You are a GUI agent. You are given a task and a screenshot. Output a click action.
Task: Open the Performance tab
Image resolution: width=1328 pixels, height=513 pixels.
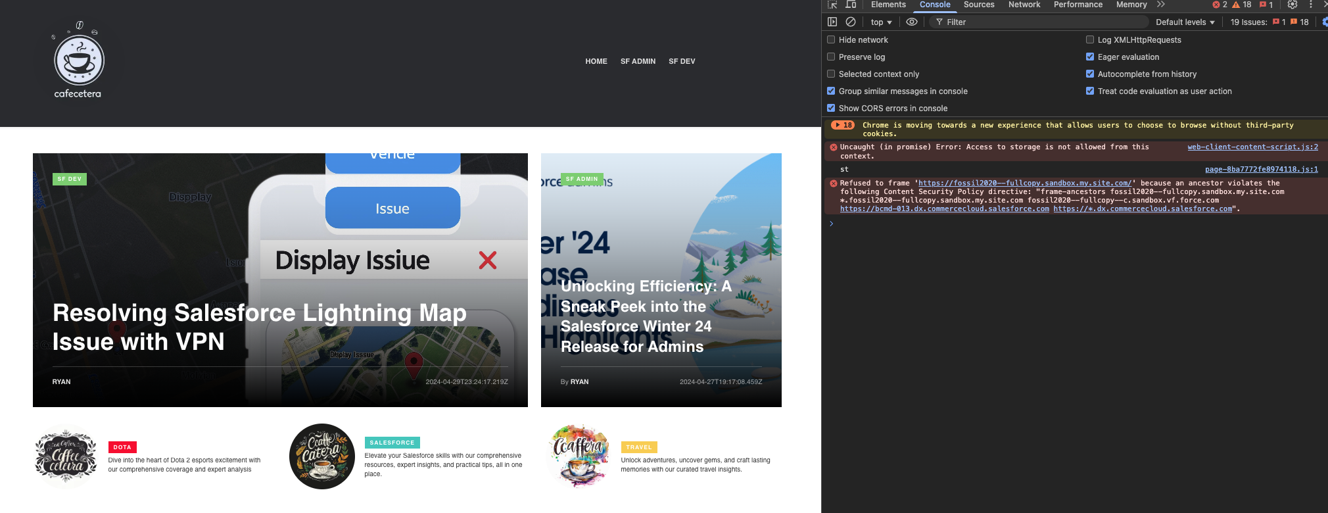point(1078,5)
